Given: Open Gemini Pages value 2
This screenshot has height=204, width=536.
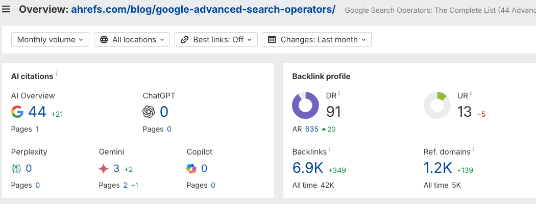Looking at the screenshot, I should point(126,185).
